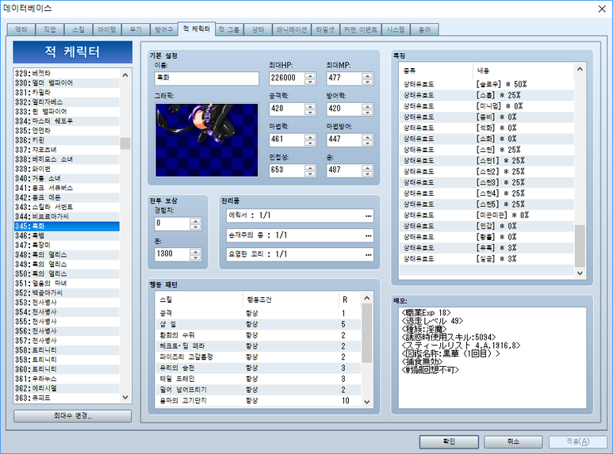613x454 pixels.
Task: Go to the 방어구 tab
Action: [164, 29]
